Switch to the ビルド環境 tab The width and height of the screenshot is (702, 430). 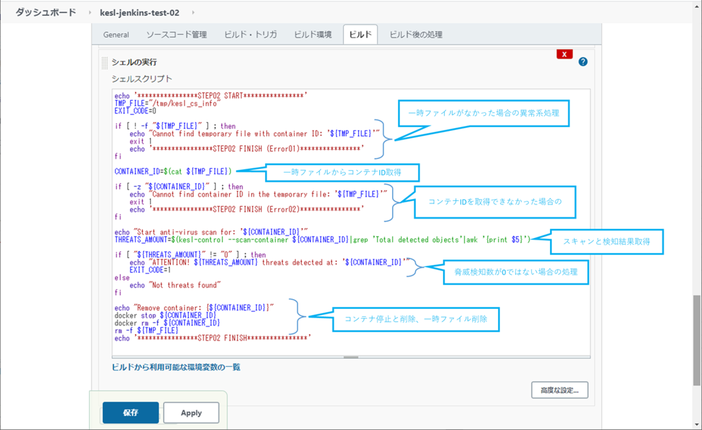(x=313, y=35)
